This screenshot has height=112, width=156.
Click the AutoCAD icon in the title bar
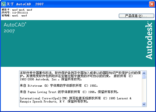[x=3, y=4]
